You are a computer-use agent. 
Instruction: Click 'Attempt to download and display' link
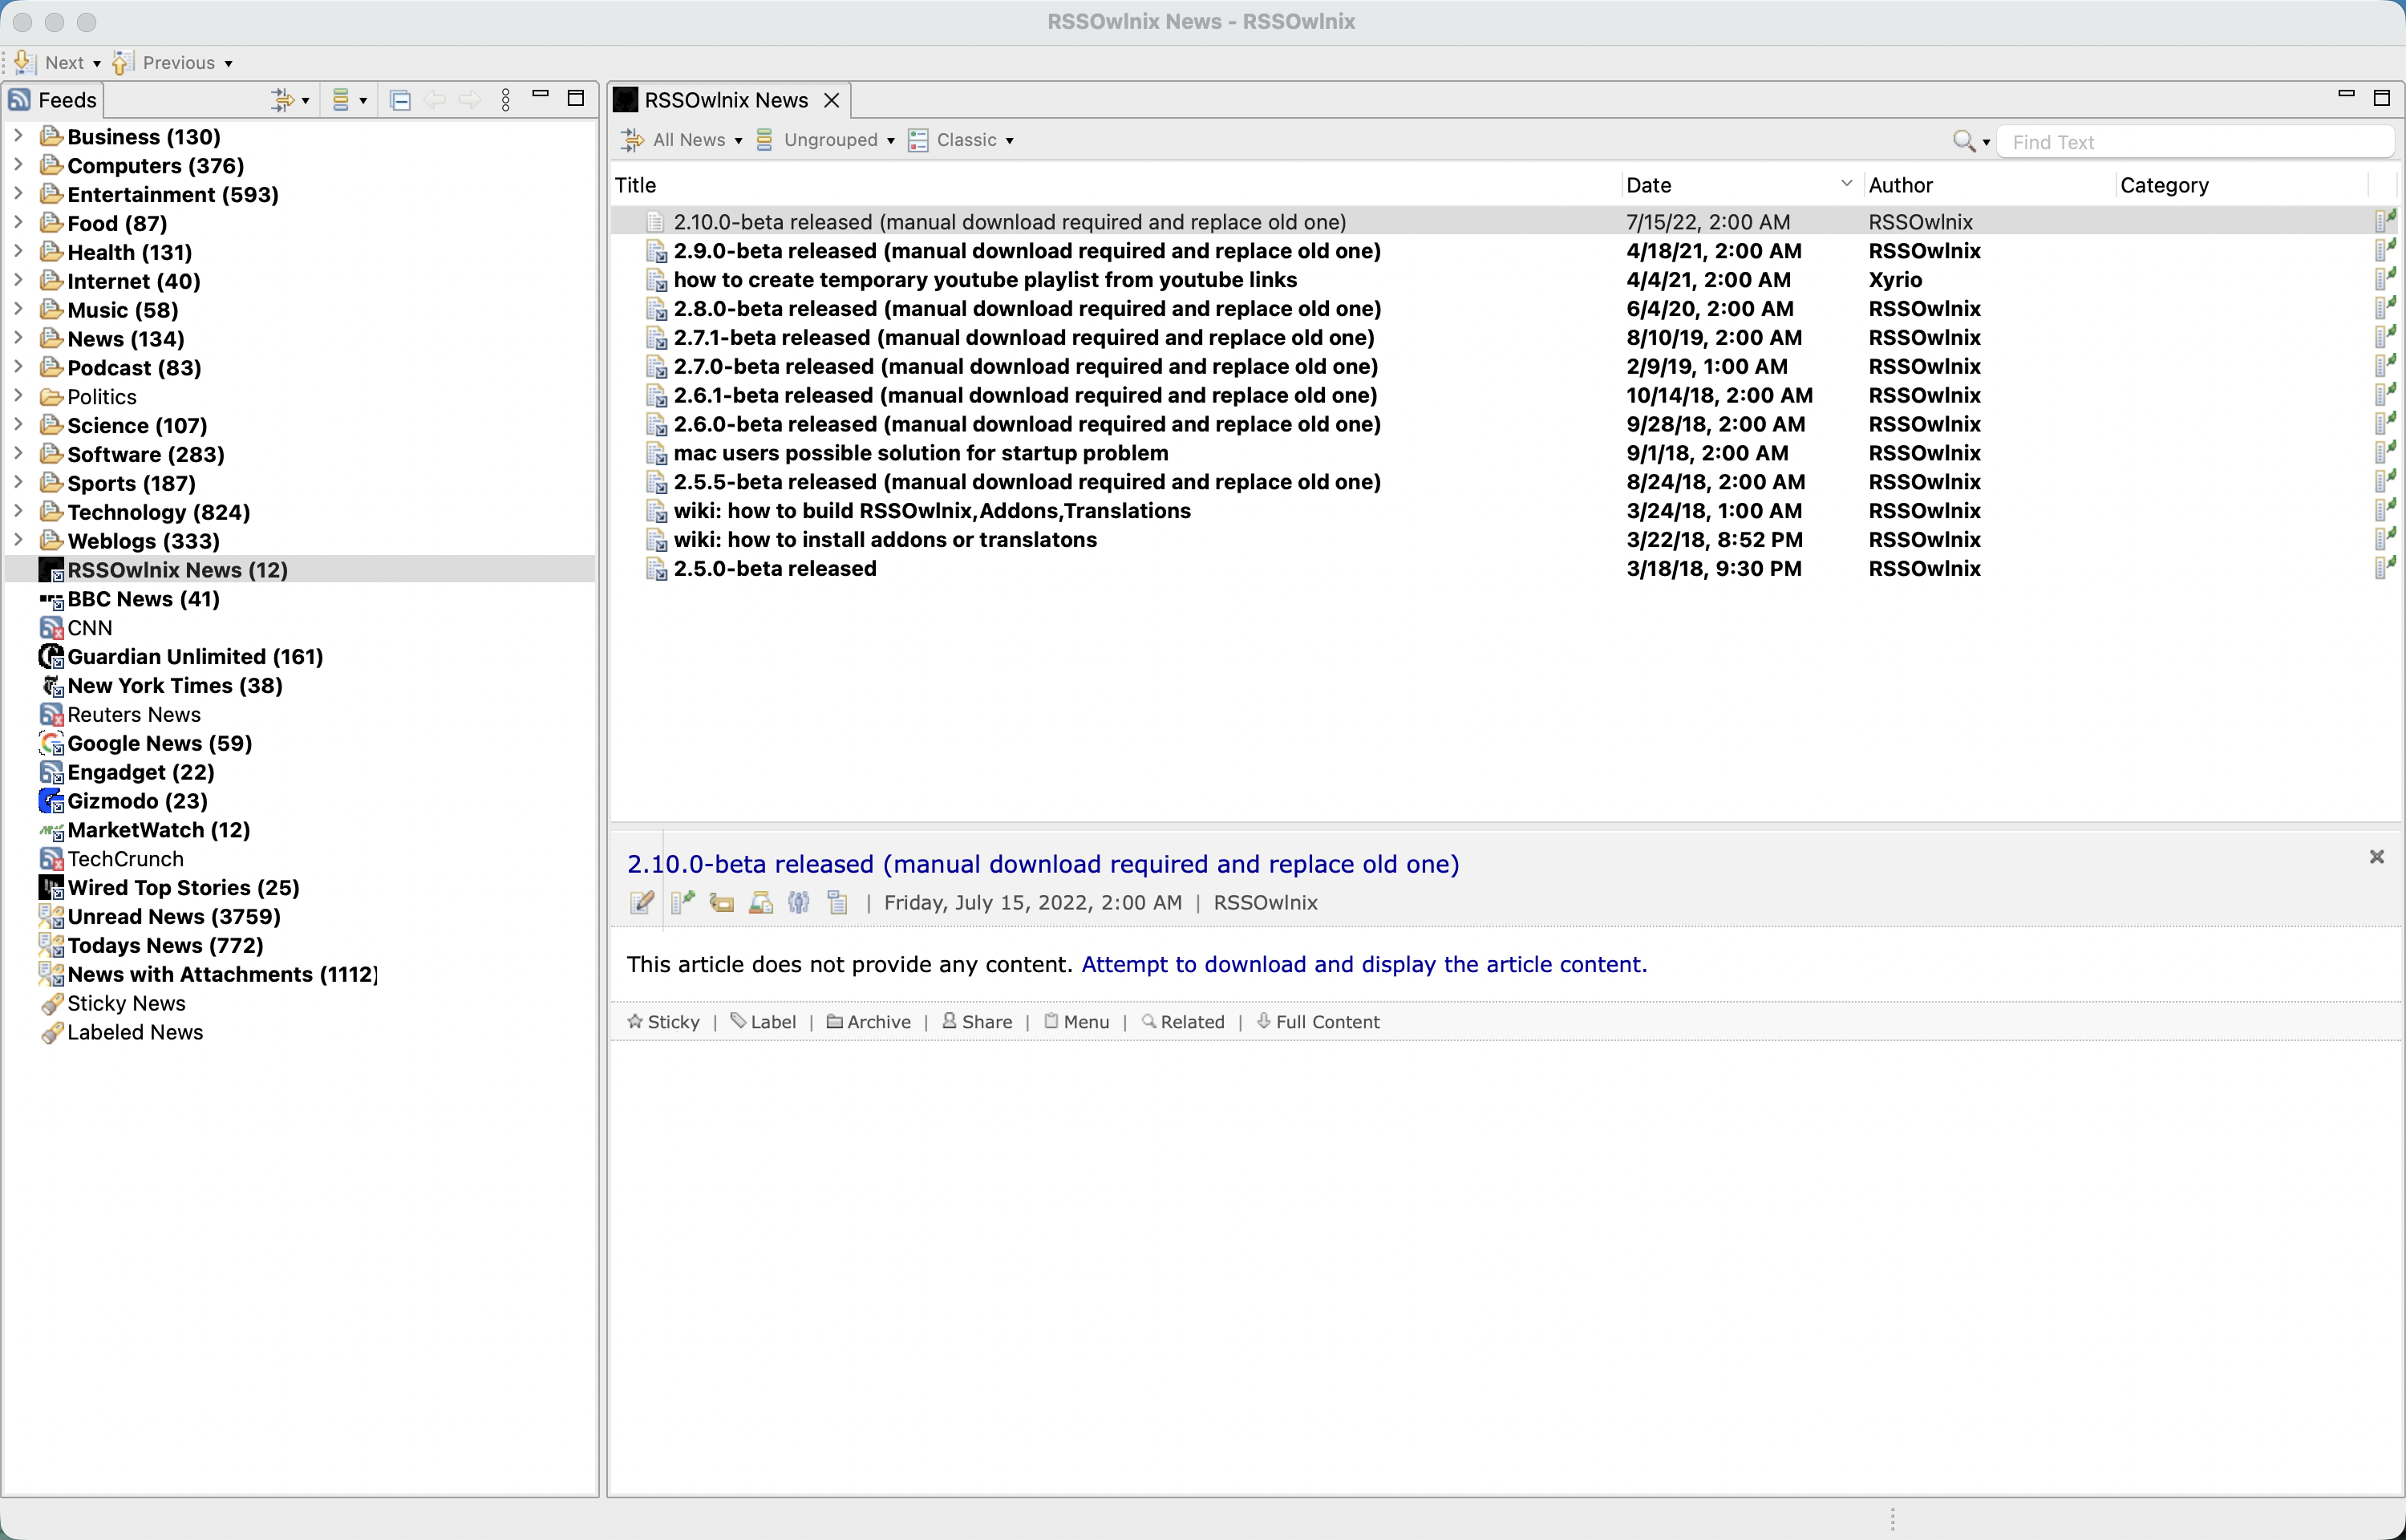(x=1363, y=964)
